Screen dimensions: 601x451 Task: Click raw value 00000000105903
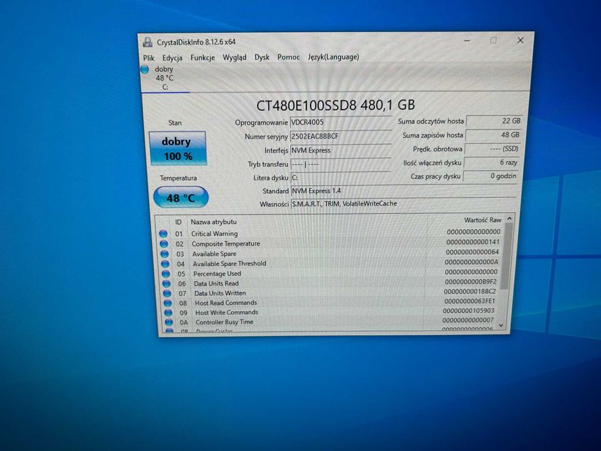pos(469,311)
